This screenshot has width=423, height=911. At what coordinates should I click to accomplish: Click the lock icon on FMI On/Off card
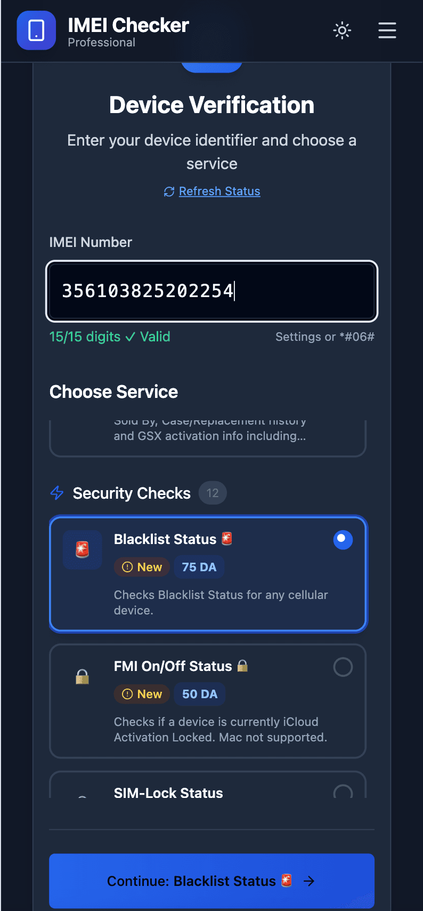(83, 677)
